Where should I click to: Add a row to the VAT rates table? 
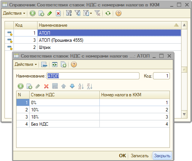coord(21,86)
